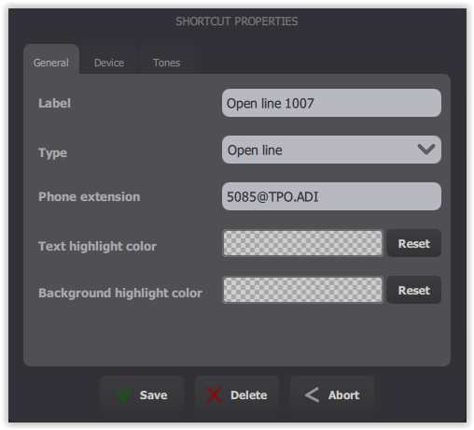
Task: Click the Phone extension caption
Action: [x=90, y=196]
